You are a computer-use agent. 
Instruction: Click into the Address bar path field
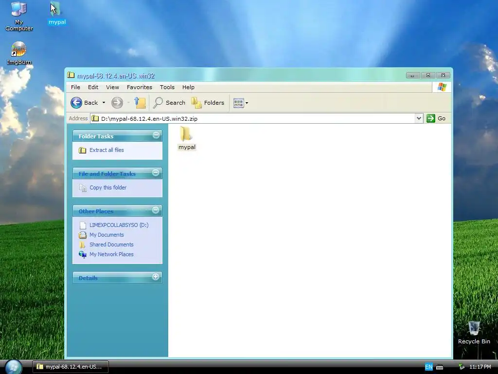click(253, 119)
